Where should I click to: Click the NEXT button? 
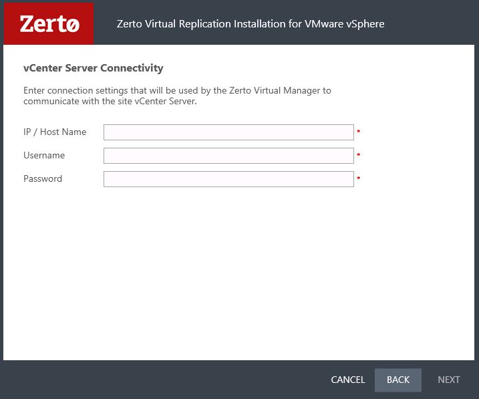click(448, 380)
